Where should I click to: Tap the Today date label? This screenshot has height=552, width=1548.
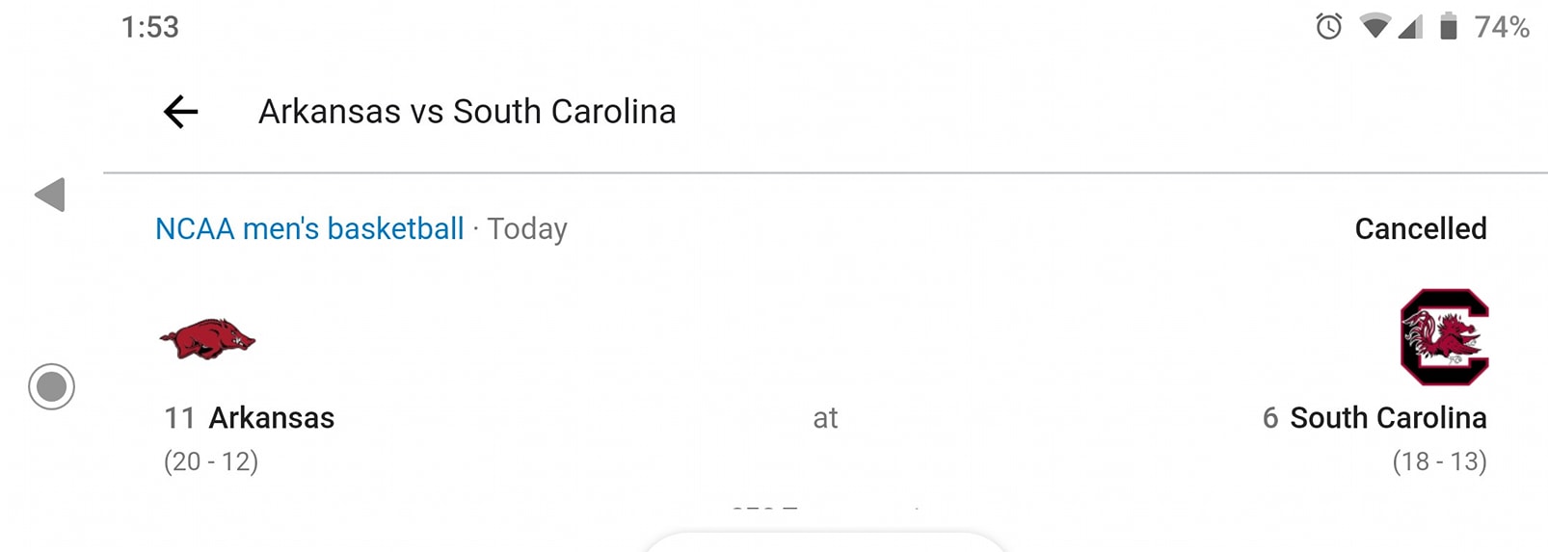tap(527, 229)
